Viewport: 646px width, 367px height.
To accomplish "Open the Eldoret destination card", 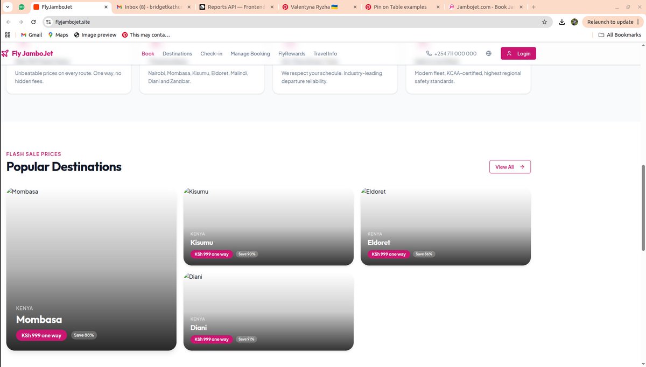I will tap(446, 227).
